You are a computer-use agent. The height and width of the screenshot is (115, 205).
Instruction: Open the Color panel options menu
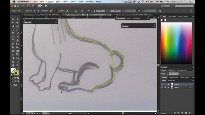tap(193, 16)
